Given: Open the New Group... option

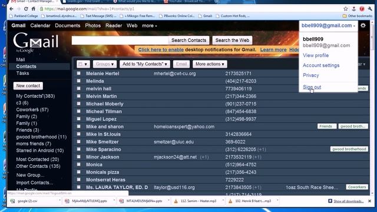Looking at the screenshot, I should [x=30, y=175].
